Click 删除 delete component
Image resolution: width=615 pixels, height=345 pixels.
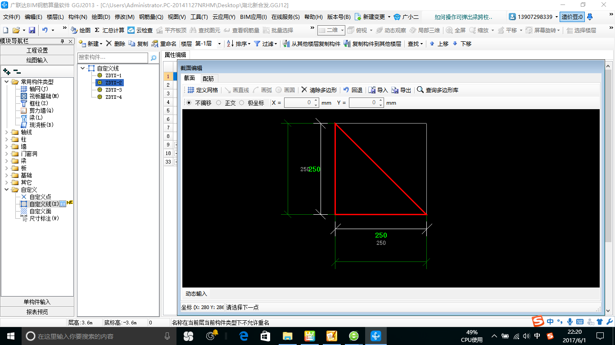[115, 44]
